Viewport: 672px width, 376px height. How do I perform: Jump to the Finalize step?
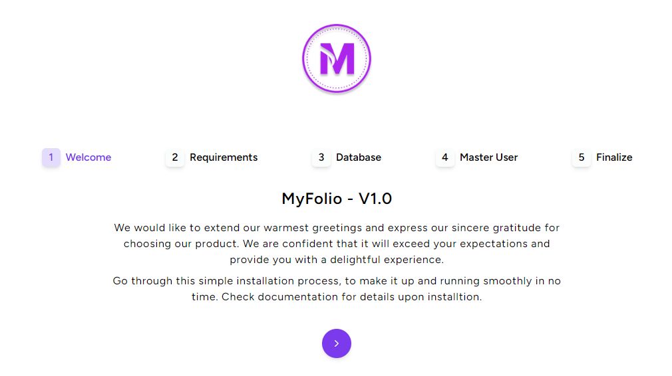(x=614, y=157)
